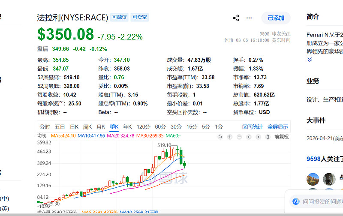Click the AI question input field

coord(322,201)
